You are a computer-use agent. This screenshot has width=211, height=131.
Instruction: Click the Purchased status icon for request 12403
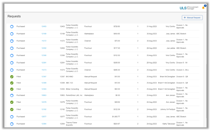(12, 26)
